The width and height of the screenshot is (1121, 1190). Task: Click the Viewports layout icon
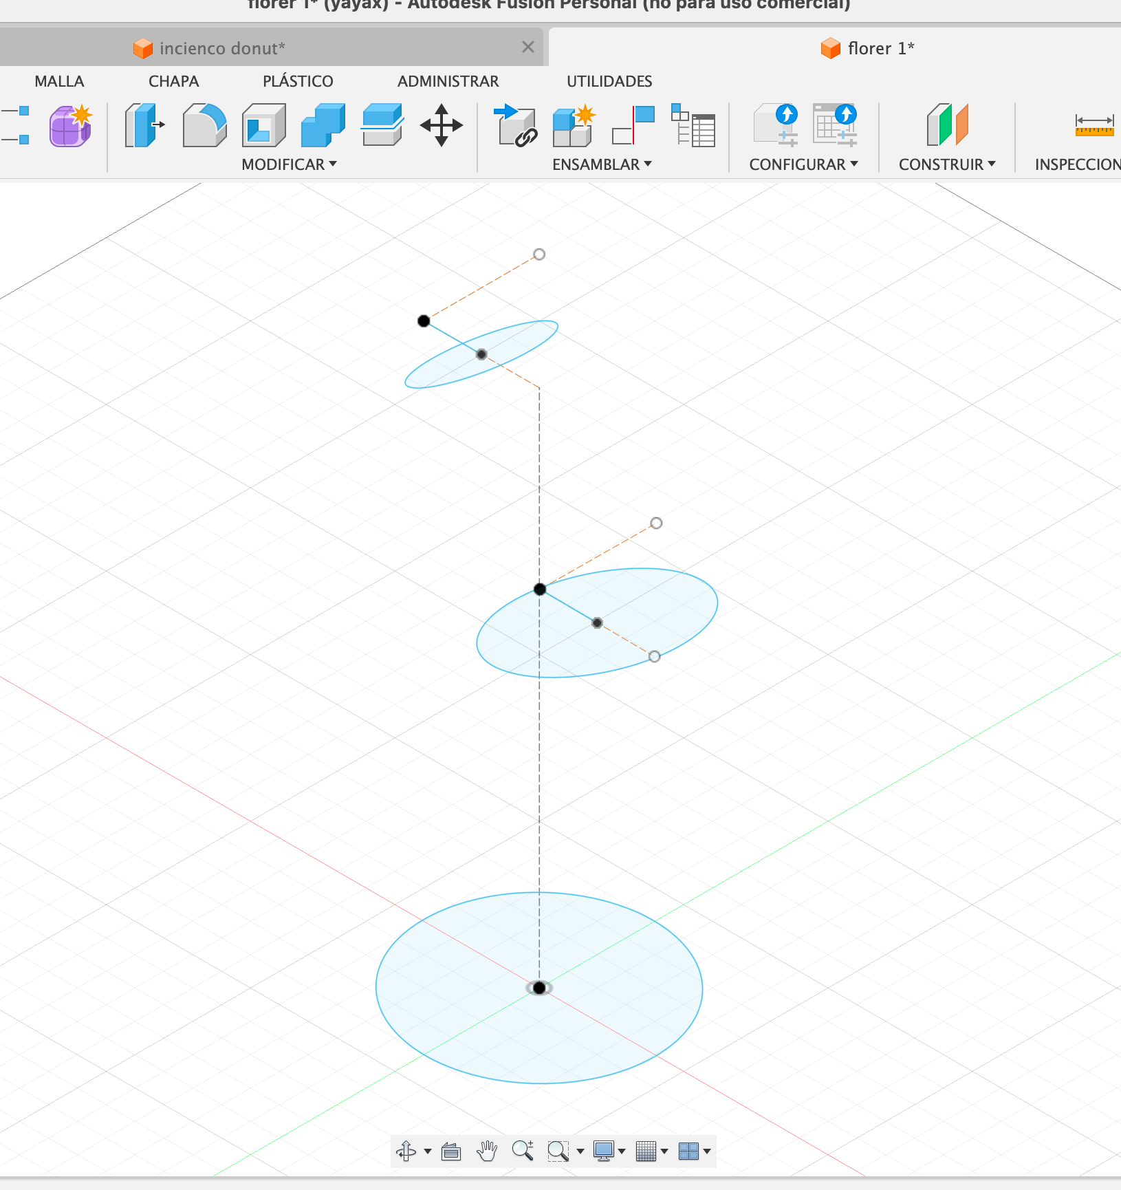coord(688,1151)
